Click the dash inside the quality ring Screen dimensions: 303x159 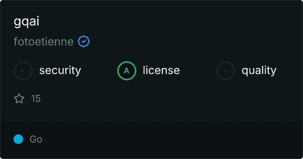coord(225,71)
